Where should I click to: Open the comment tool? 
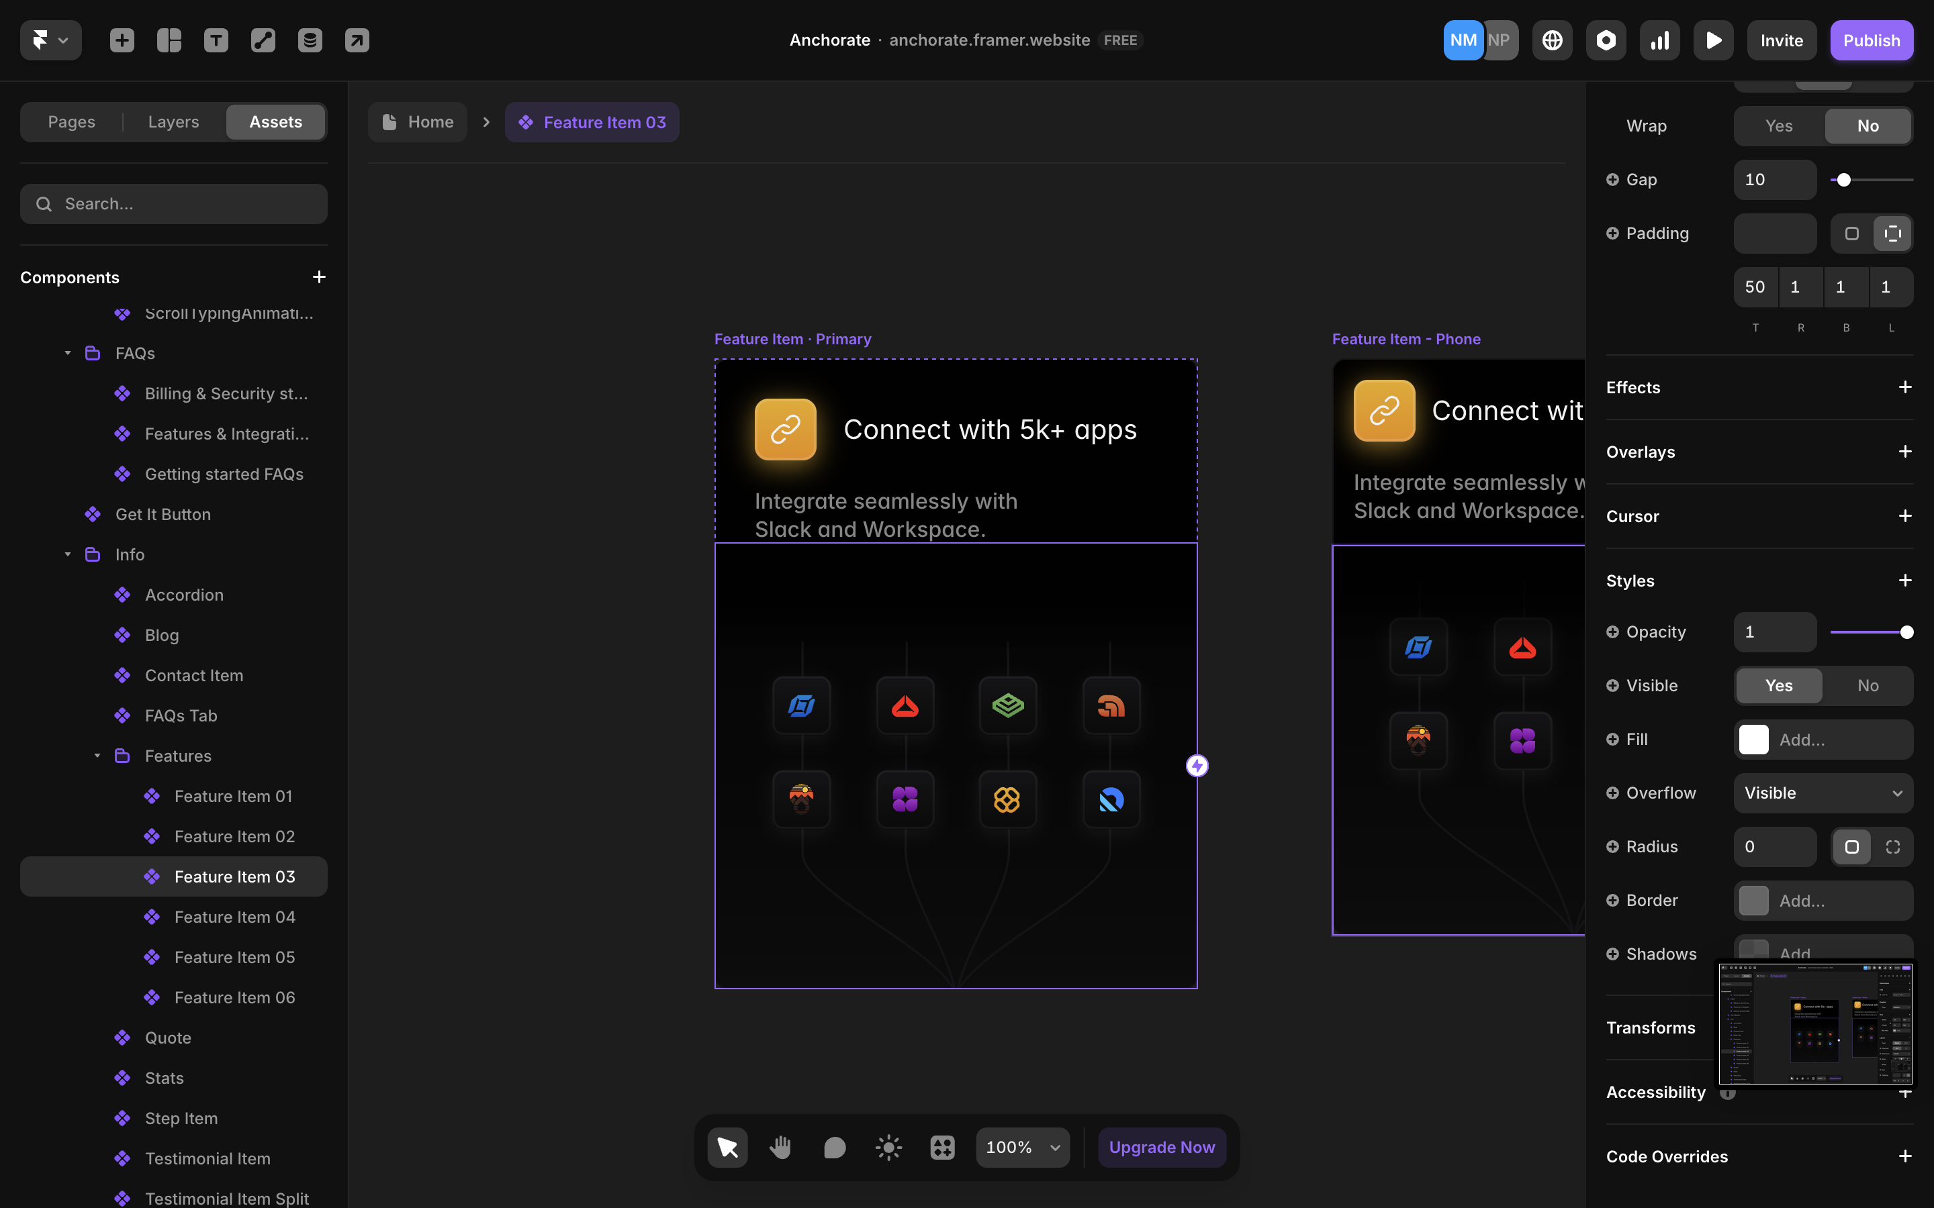pyautogui.click(x=834, y=1146)
